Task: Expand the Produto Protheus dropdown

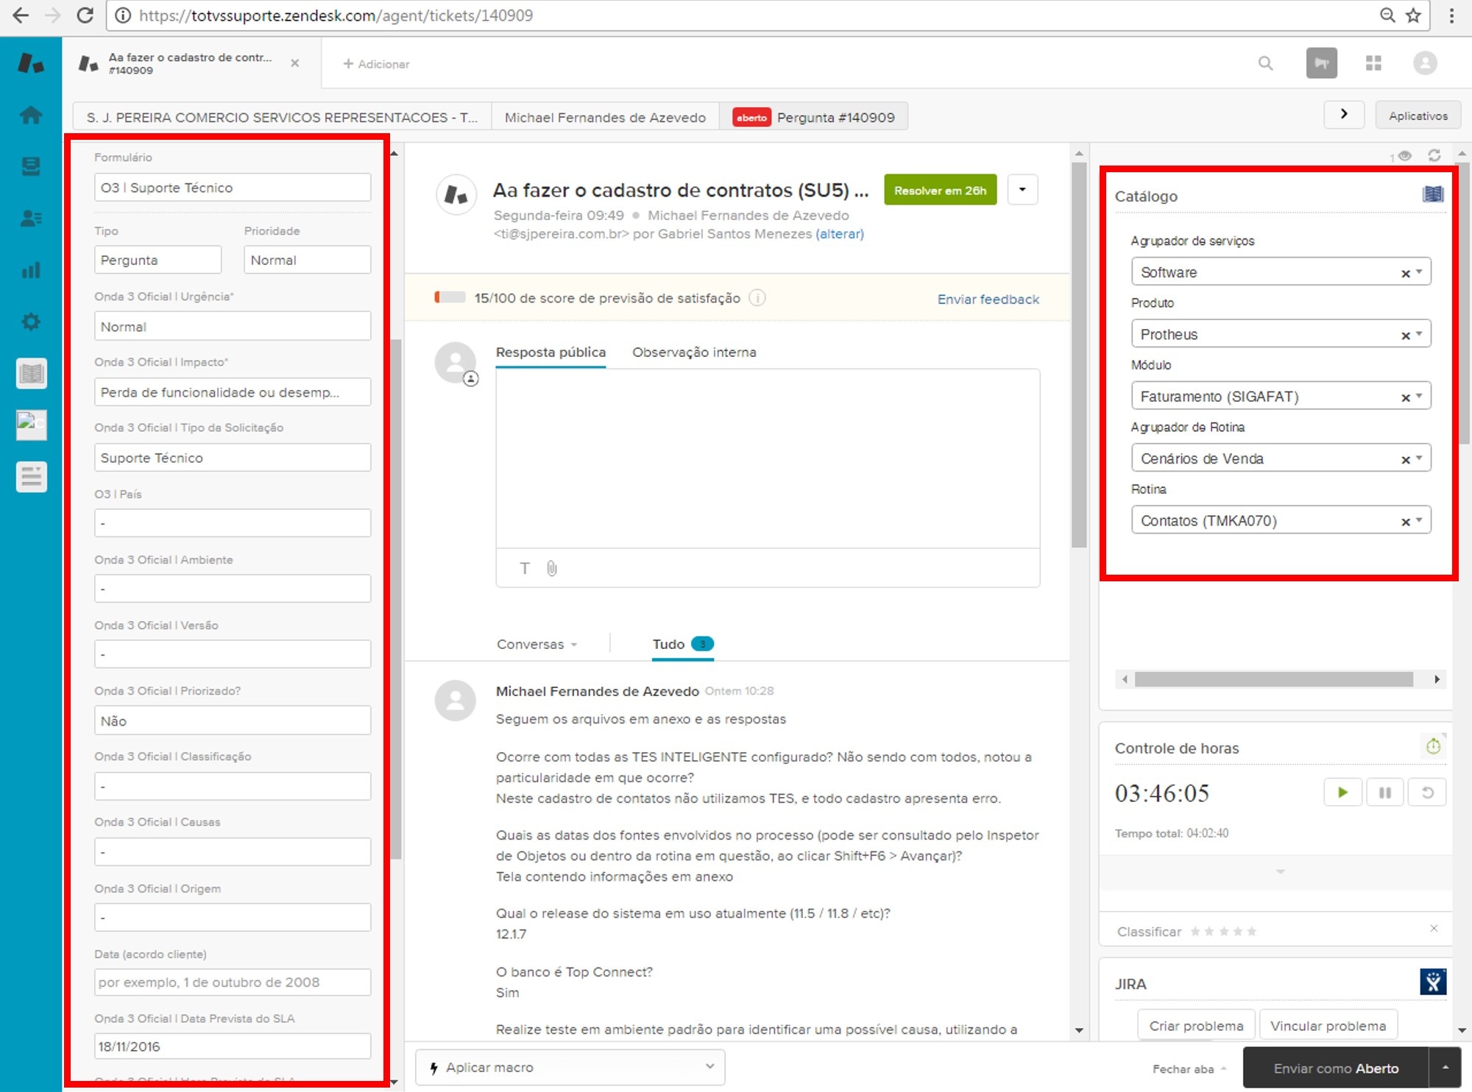Action: 1419,334
